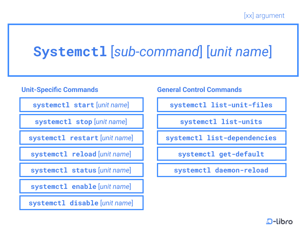
Task: Select the systemctl list-unit-files command
Action: point(222,104)
